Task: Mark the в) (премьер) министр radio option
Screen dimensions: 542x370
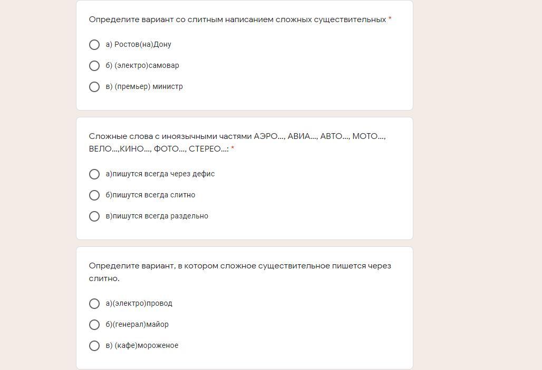Action: click(94, 87)
